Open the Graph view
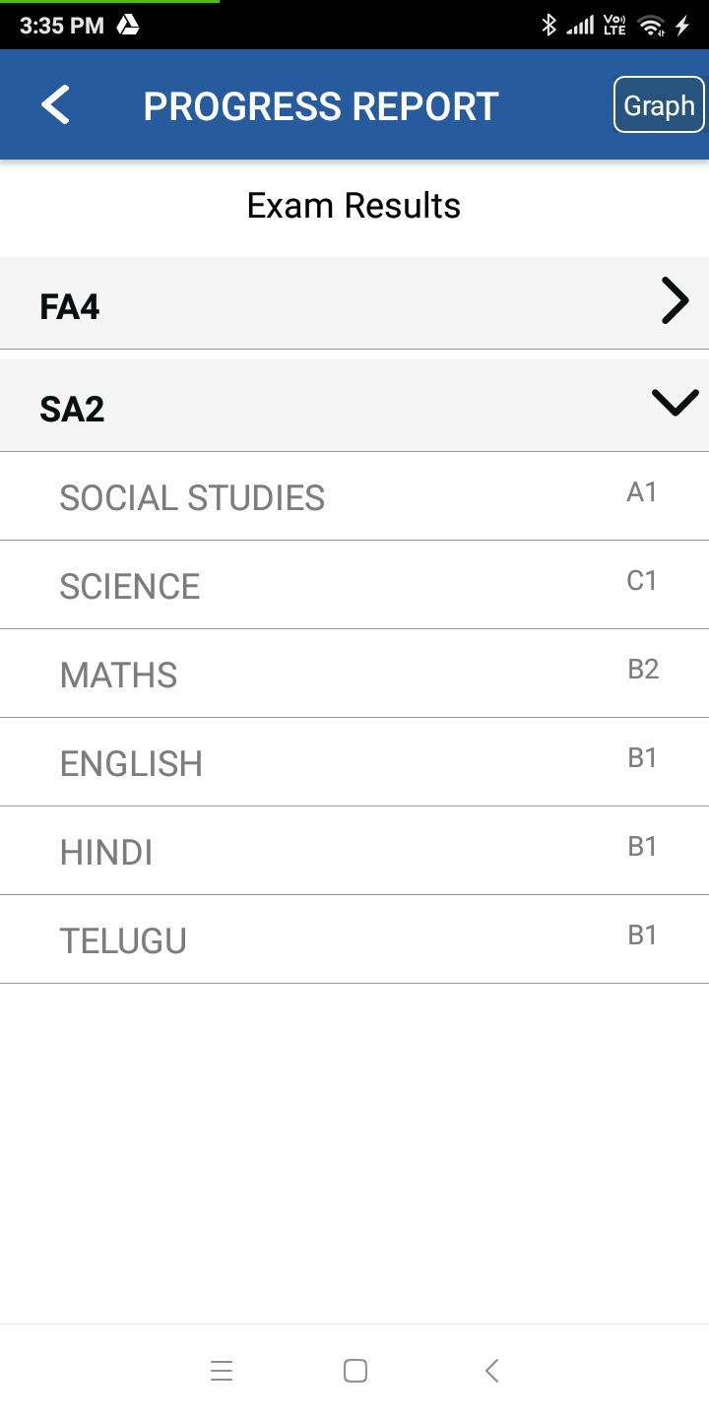The width and height of the screenshot is (709, 1418). tap(659, 104)
